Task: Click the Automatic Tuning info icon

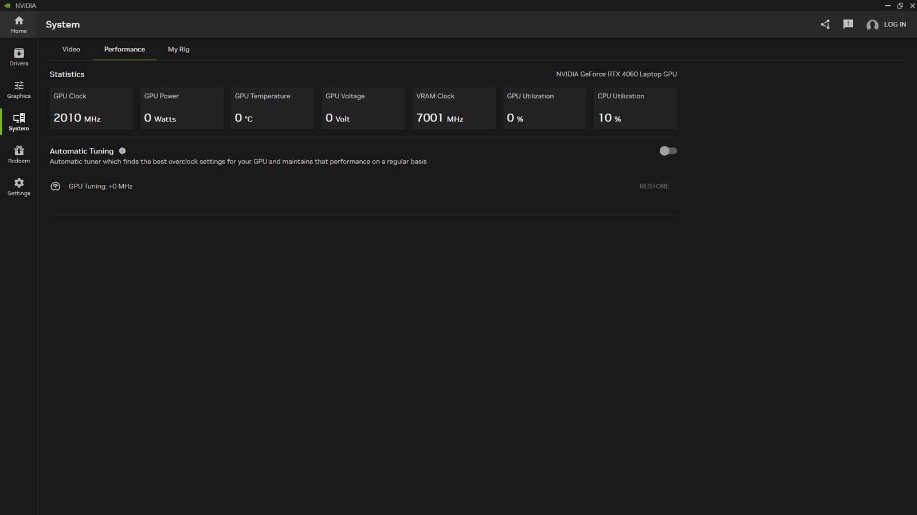Action: click(122, 150)
